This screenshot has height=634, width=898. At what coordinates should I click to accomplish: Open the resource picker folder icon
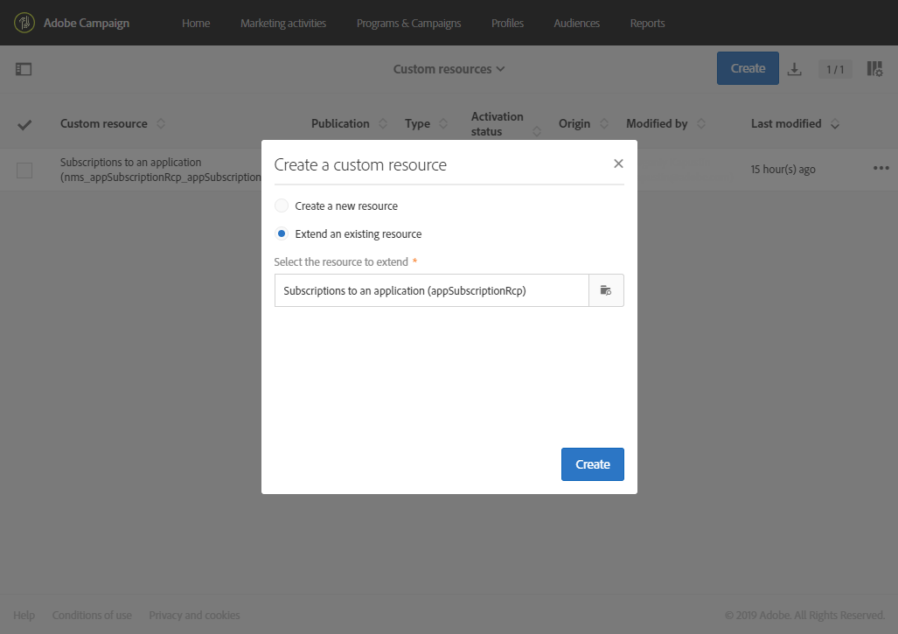click(x=606, y=290)
